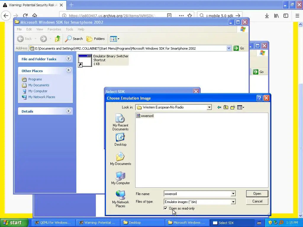Expand the Files of type dropdown

(x=233, y=202)
